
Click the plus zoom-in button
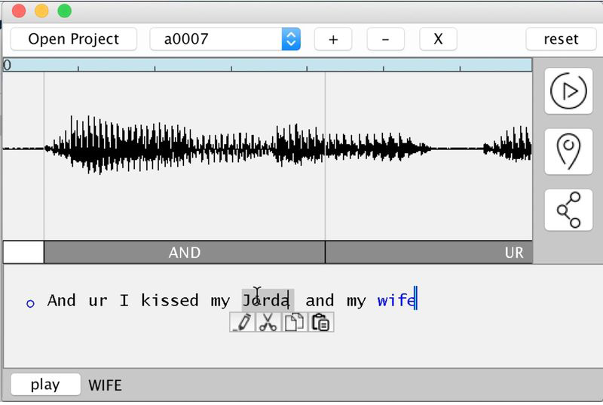[x=333, y=39]
